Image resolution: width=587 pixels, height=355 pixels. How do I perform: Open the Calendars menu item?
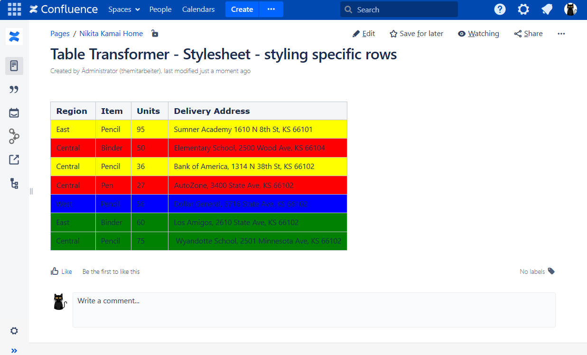(x=198, y=9)
